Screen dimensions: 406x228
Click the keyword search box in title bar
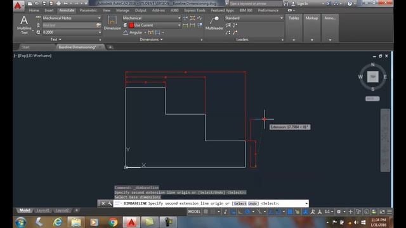(x=255, y=4)
